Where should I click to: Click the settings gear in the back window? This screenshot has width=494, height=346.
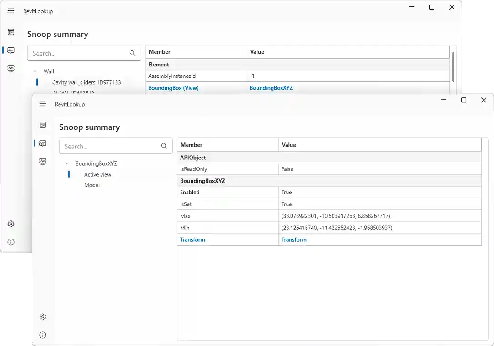pos(11,224)
